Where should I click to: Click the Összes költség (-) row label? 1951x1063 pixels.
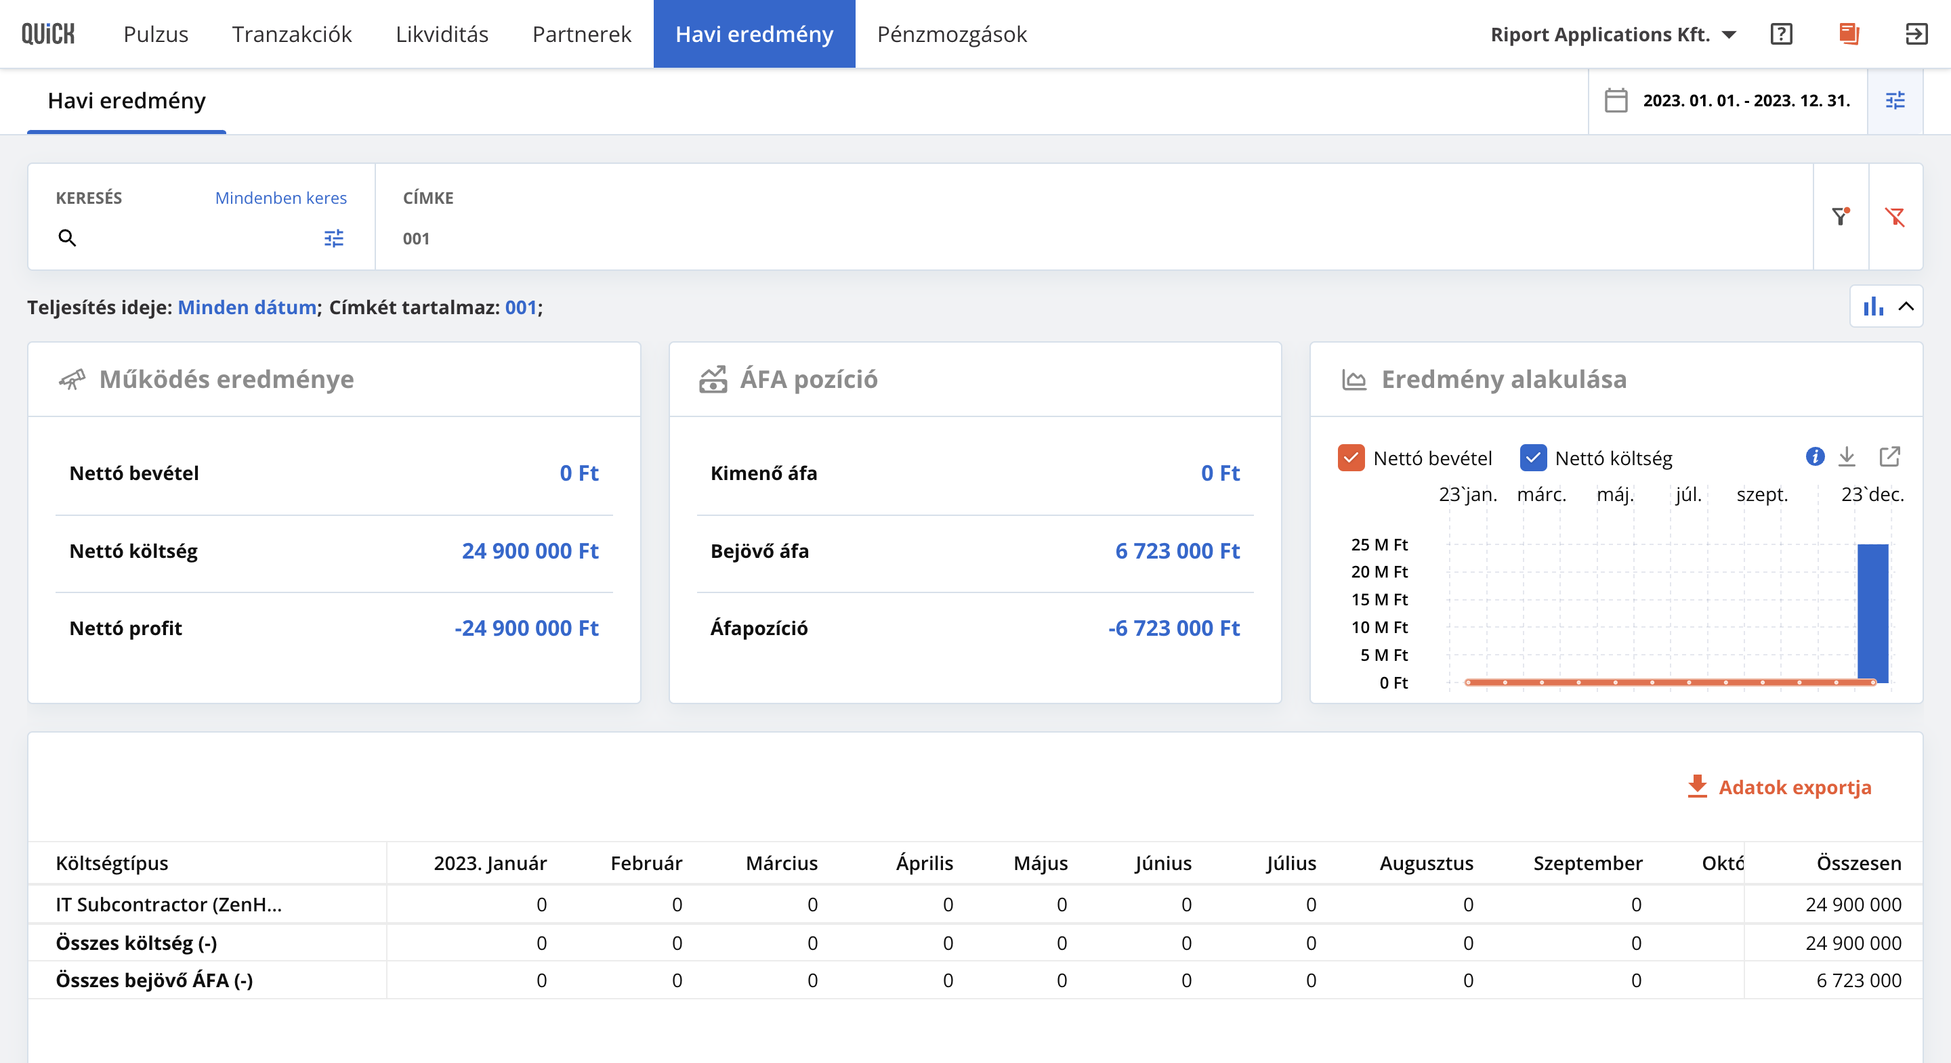[x=136, y=942]
